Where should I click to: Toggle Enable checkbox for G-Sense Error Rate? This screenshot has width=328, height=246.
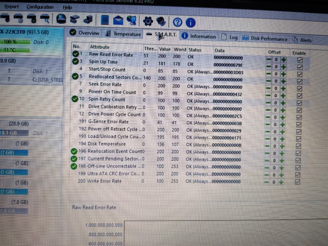[x=299, y=125]
